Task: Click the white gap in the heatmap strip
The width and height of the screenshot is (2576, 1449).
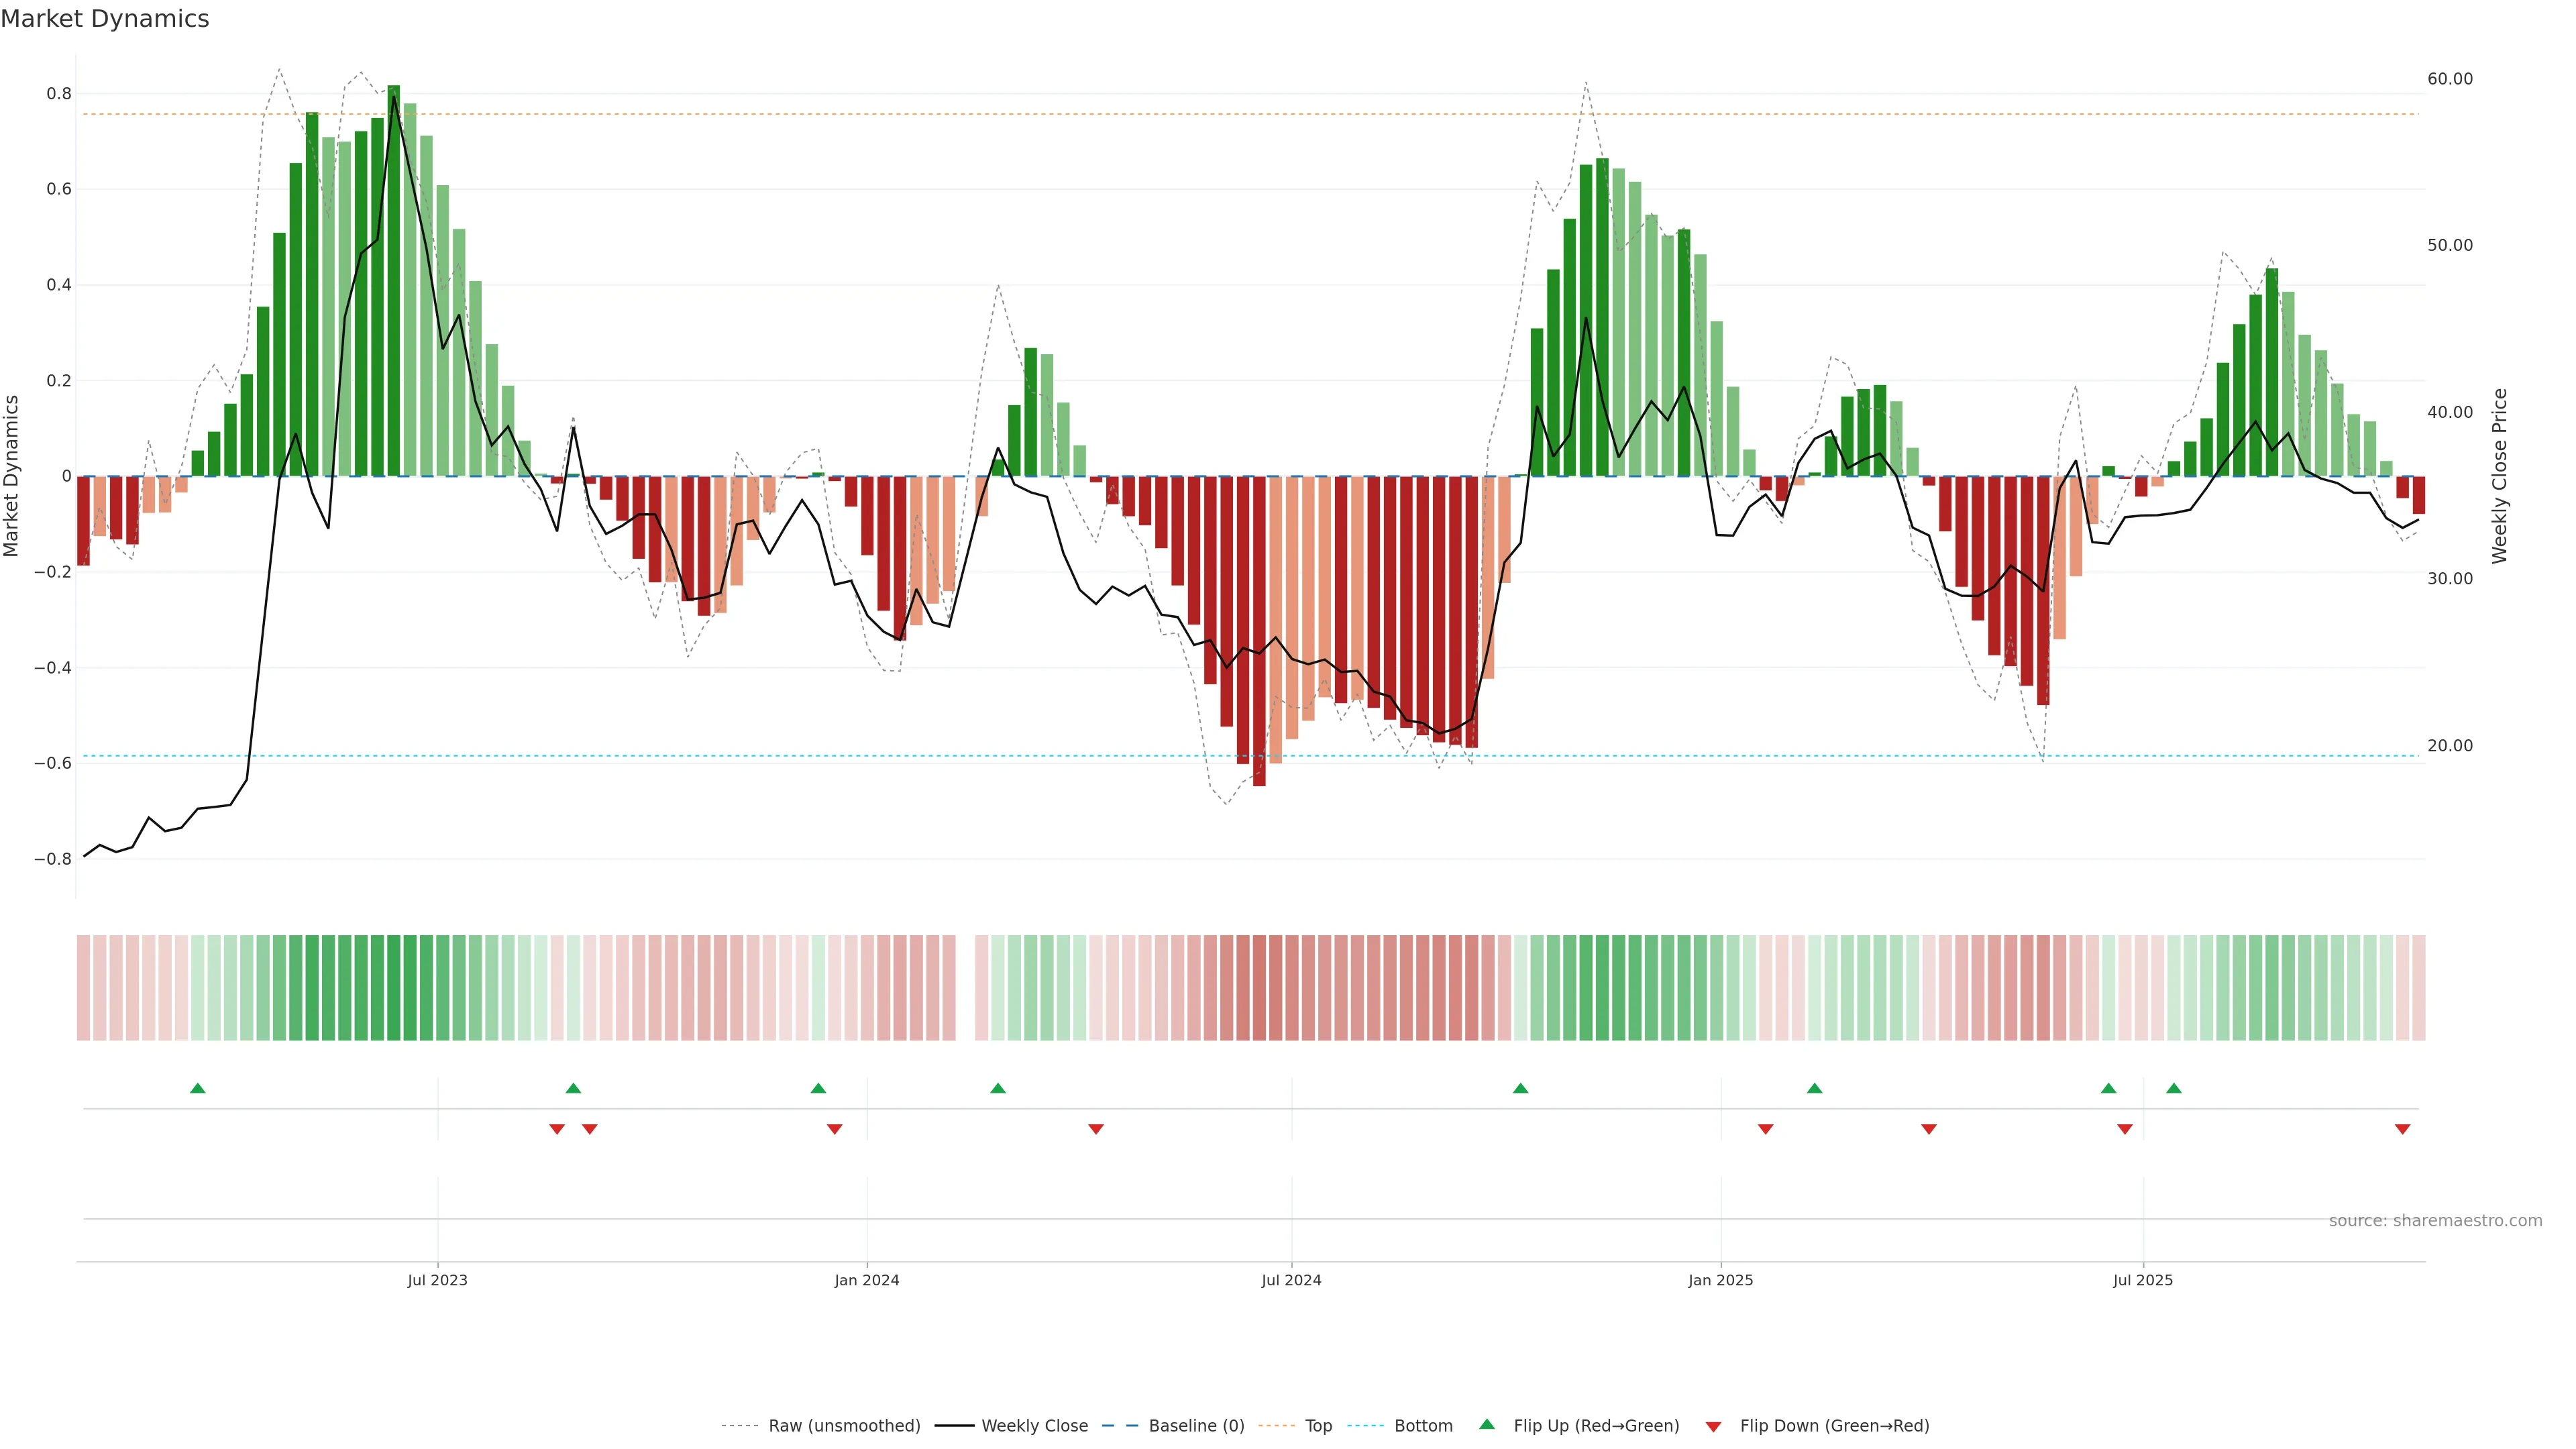Action: click(x=965, y=987)
